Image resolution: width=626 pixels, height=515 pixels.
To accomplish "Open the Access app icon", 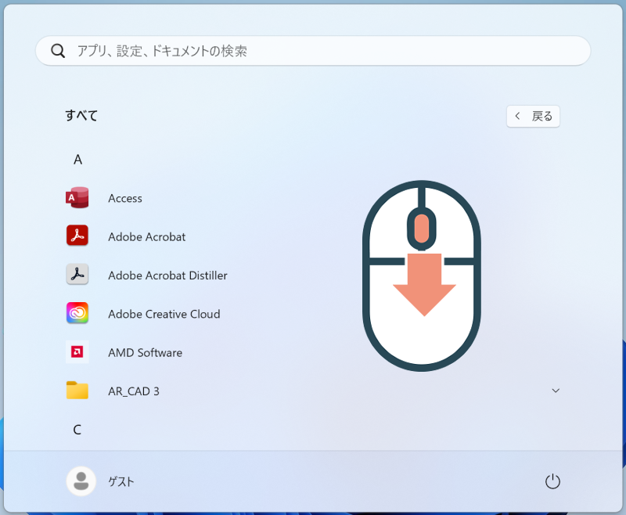I will click(x=77, y=197).
